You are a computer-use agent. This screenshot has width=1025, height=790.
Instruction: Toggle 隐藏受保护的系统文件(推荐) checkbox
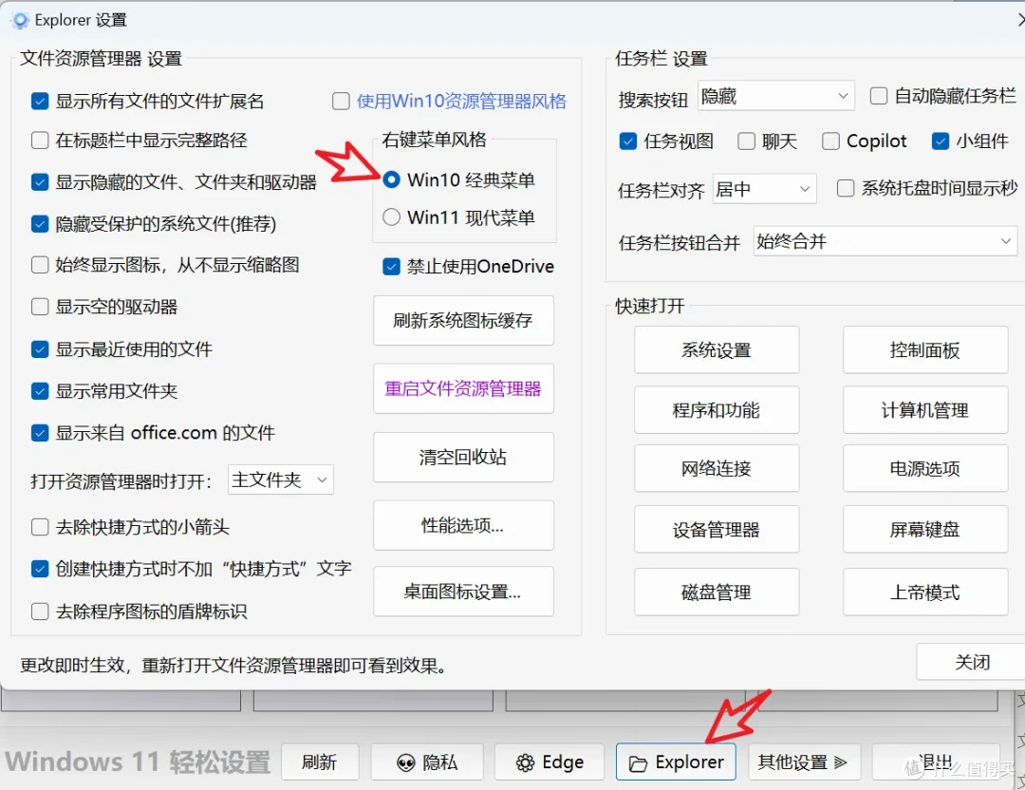click(40, 224)
